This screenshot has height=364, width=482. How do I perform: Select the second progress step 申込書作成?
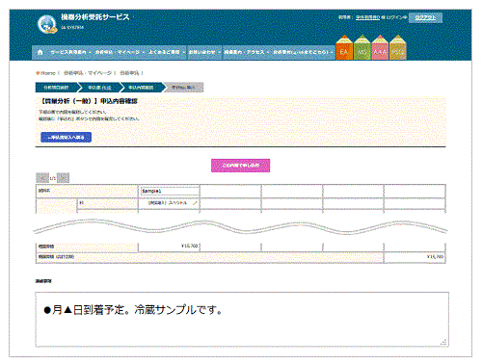[99, 88]
